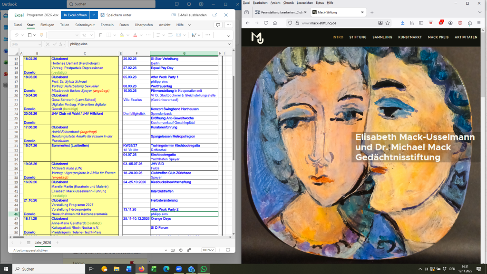The image size is (487, 274).
Task: Open the all sheets list icon
Action: (29, 243)
